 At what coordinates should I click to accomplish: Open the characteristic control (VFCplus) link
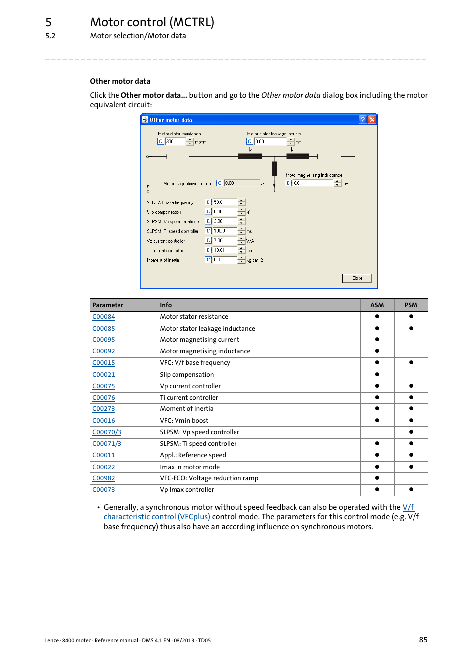(157, 517)
